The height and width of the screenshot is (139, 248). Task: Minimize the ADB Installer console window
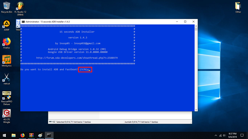[x=177, y=22]
